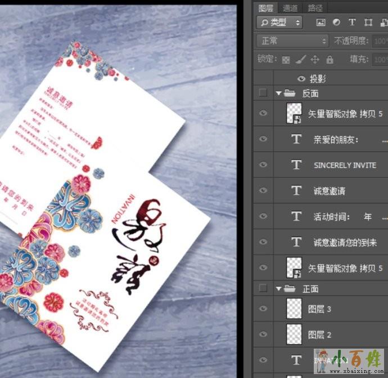The image size is (388, 378).
Task: Hide the 诚意邀请 text layer
Action: point(263,191)
